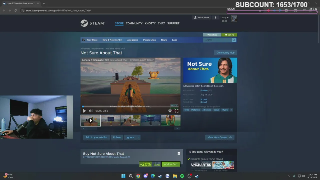Viewport: 320px width, 180px height.
Task: Open the taskbar volume control
Action: [x=303, y=176]
